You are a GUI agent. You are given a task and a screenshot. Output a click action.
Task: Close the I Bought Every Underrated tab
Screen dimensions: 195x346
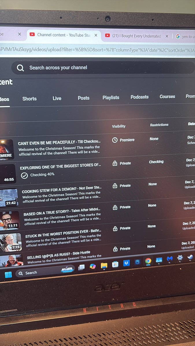(x=167, y=36)
